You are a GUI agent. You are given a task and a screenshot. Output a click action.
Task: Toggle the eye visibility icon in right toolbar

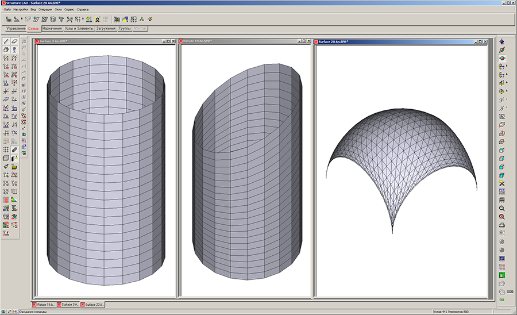501,59
